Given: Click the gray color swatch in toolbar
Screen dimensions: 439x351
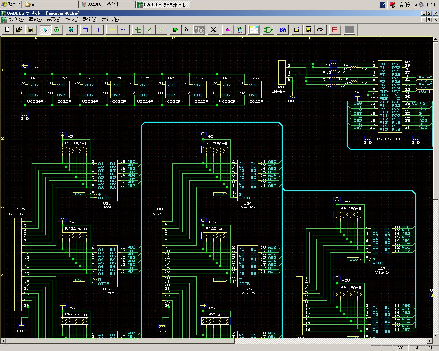Looking at the screenshot, I should 349,30.
